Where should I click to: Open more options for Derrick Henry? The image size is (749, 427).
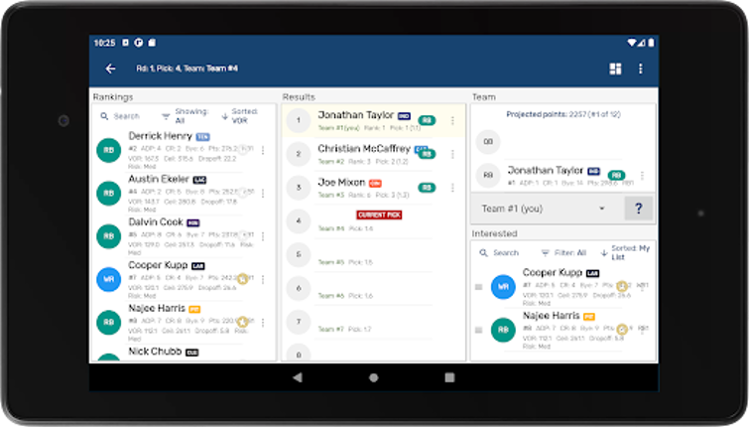coord(263,151)
